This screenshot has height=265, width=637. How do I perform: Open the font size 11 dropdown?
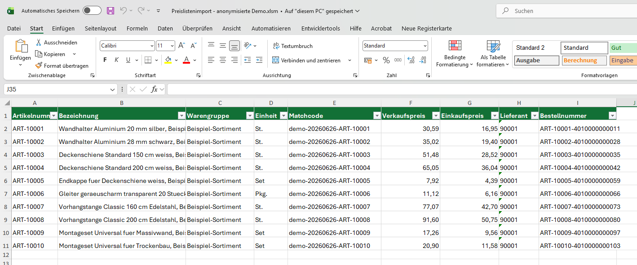click(x=172, y=46)
